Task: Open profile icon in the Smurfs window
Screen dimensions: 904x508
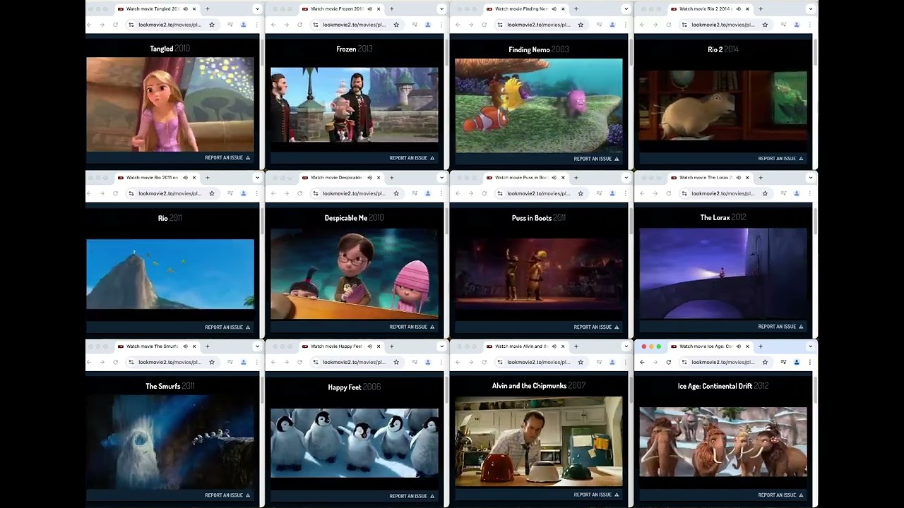Action: coord(244,362)
